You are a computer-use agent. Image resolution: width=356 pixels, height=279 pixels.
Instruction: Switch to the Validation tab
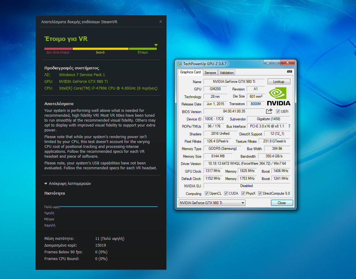pyautogui.click(x=227, y=72)
